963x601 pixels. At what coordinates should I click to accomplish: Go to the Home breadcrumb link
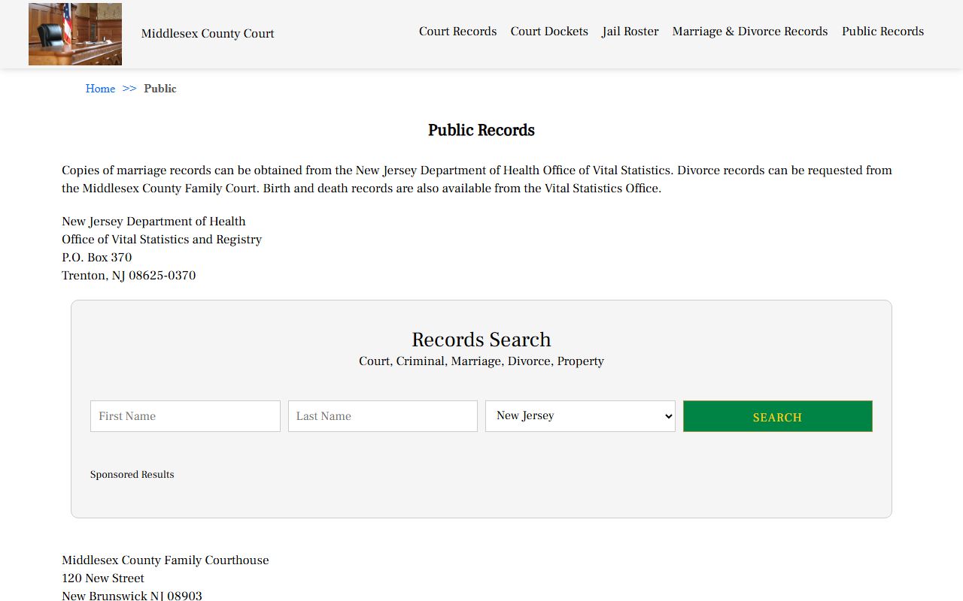coord(100,89)
